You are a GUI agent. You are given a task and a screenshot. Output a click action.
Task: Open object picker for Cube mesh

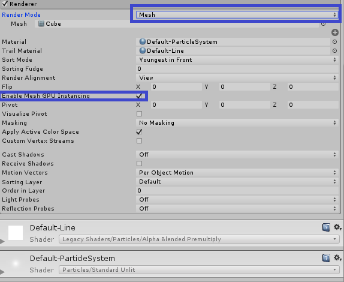point(323,24)
